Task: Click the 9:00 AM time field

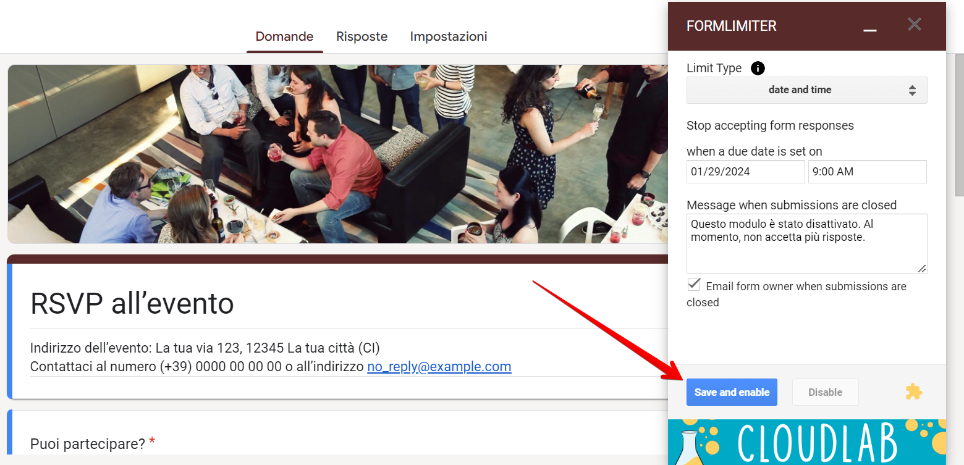Action: coord(867,172)
